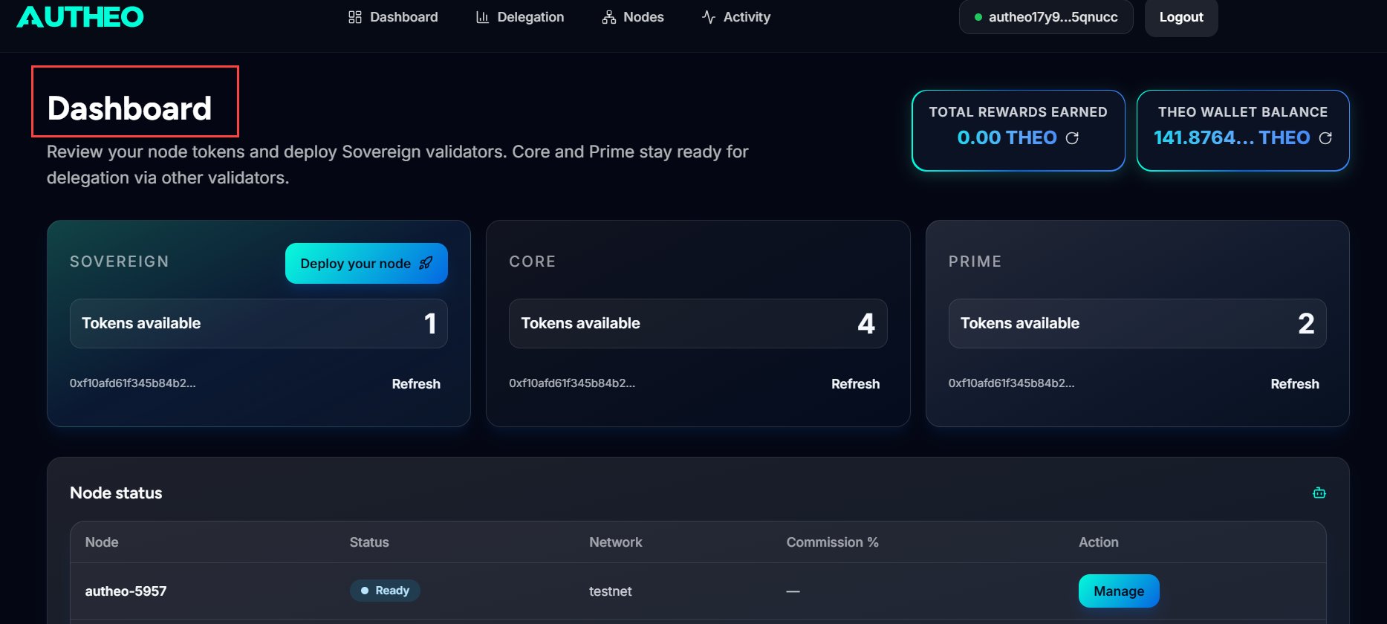
Task: Click the AUTHEO logo
Action: 80,16
